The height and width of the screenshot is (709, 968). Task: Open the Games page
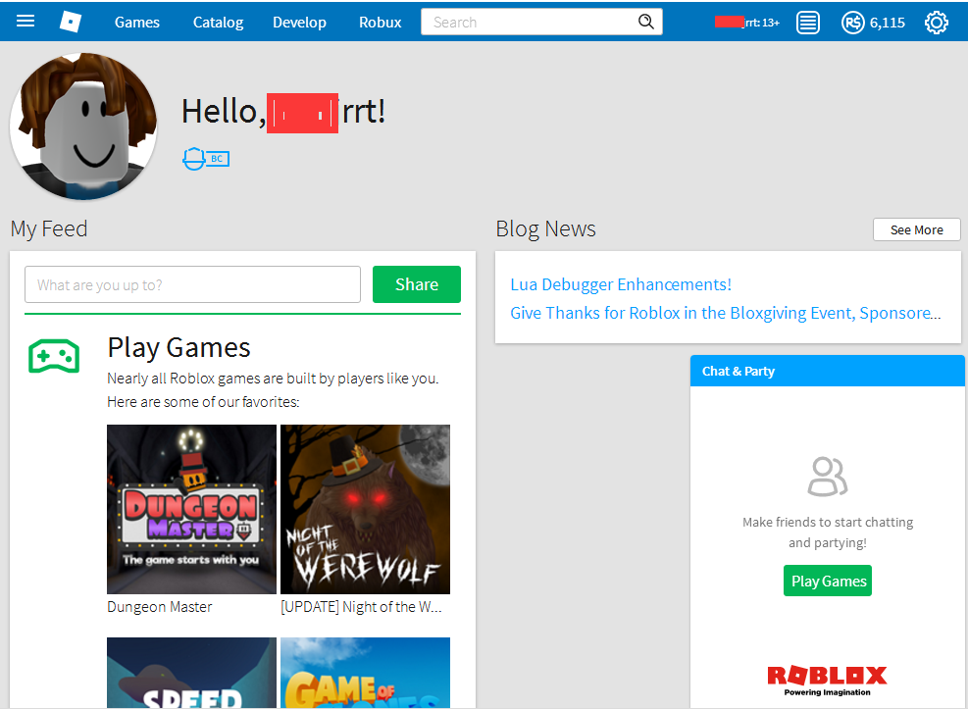click(x=137, y=23)
